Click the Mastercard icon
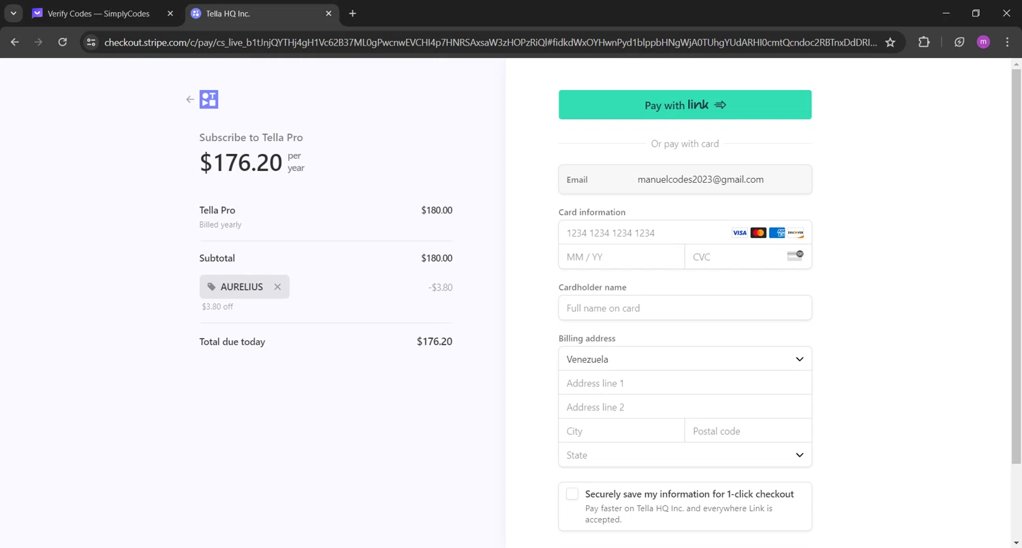The image size is (1022, 548). 758,233
